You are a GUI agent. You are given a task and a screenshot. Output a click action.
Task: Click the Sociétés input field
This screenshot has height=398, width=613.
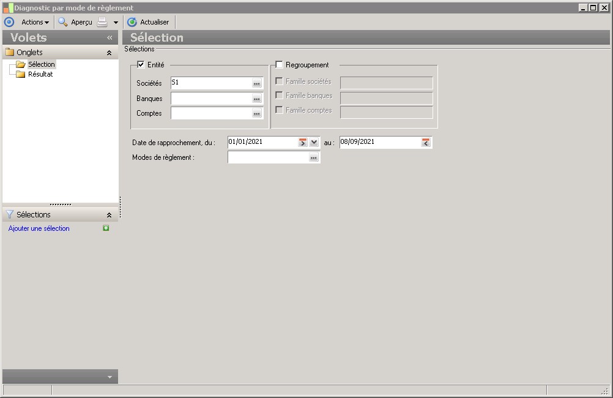[x=211, y=83]
